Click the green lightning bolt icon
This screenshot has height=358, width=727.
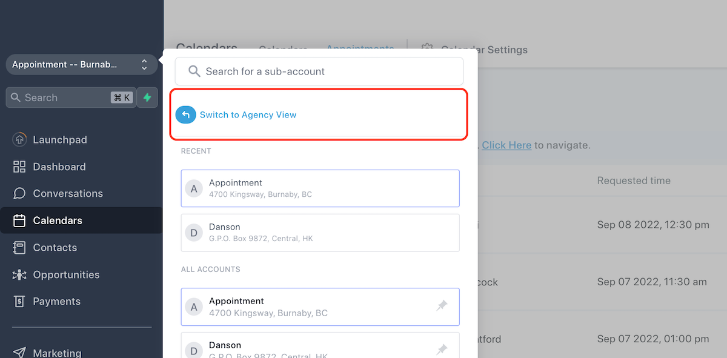147,97
